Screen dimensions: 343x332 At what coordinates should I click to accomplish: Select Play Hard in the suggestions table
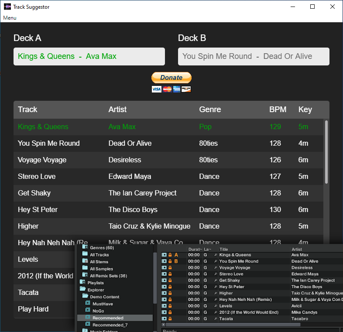44,309
